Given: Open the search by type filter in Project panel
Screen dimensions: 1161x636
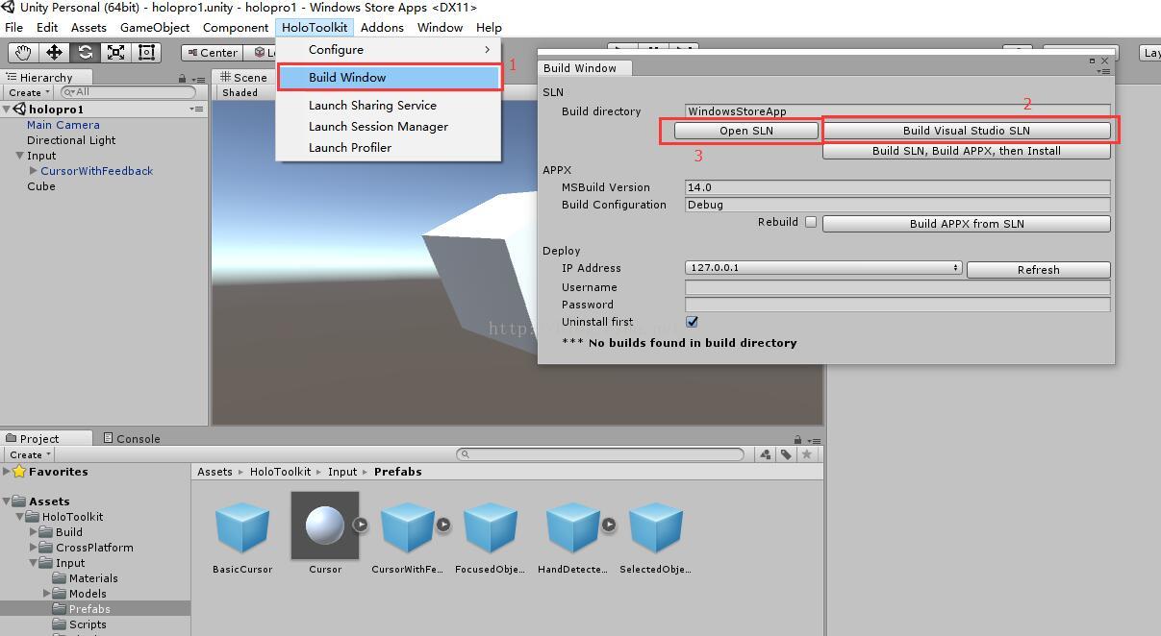Looking at the screenshot, I should pos(765,454).
